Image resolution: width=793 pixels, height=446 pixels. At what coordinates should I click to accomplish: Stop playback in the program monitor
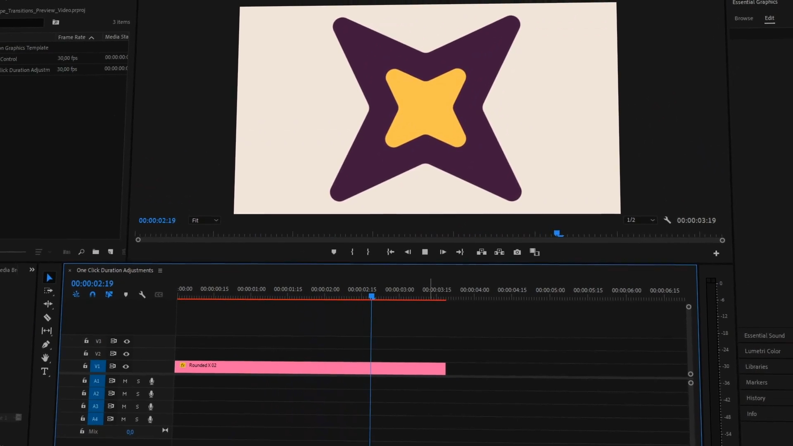click(425, 252)
